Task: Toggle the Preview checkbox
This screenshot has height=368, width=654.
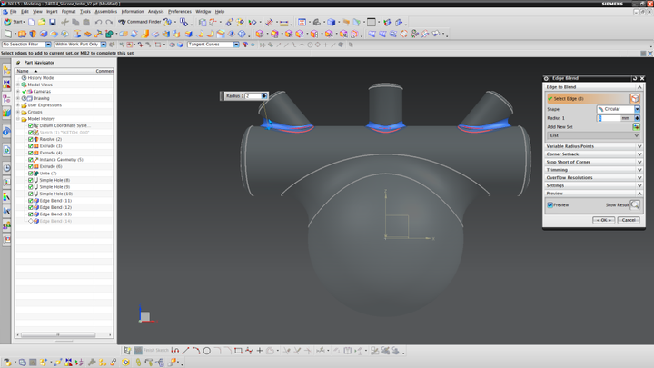Action: [x=550, y=204]
